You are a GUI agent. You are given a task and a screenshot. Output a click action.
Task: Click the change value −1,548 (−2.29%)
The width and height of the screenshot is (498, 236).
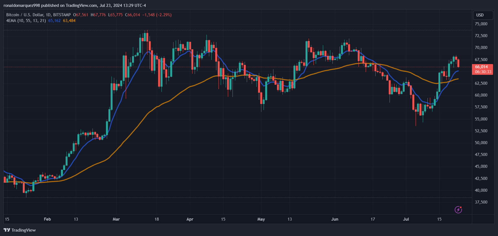coord(157,15)
